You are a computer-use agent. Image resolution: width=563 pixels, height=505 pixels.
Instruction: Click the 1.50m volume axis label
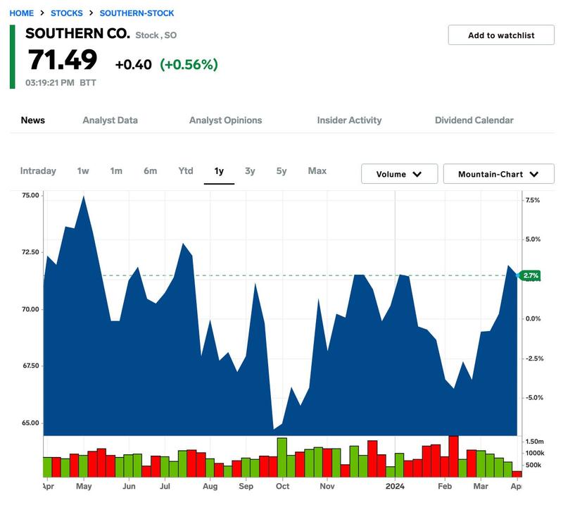pos(535,442)
